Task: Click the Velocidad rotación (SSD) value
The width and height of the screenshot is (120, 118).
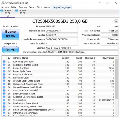Action: [109, 35]
